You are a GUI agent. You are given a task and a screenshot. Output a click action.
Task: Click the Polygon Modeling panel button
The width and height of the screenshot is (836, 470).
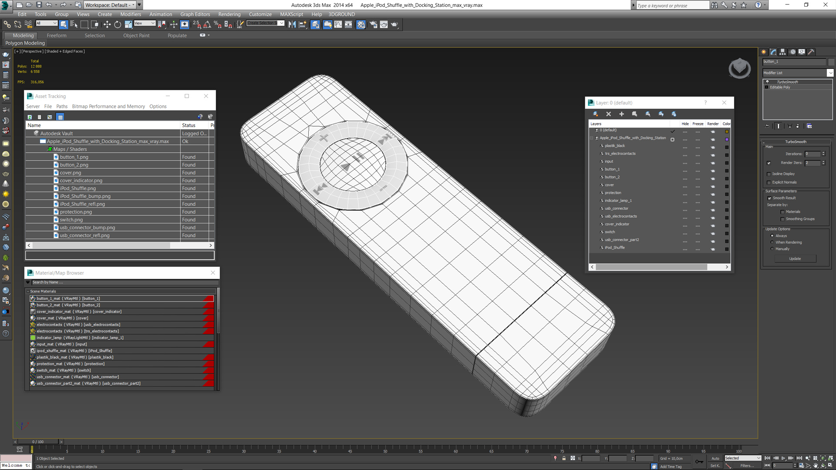pos(25,43)
